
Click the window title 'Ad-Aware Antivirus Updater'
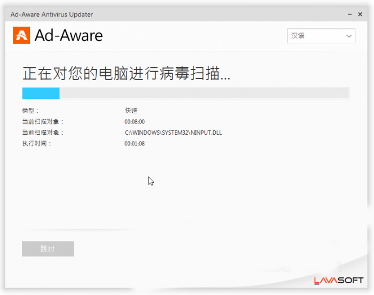51,14
